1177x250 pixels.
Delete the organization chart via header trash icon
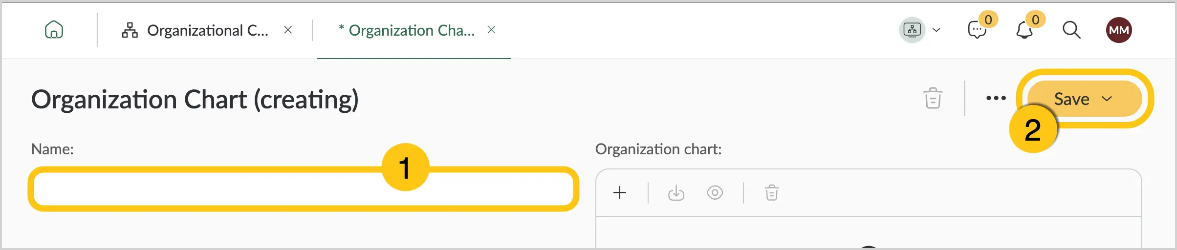(x=933, y=98)
